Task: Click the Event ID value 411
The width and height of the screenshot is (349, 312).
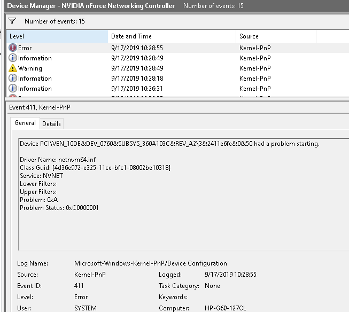Action: 79,286
